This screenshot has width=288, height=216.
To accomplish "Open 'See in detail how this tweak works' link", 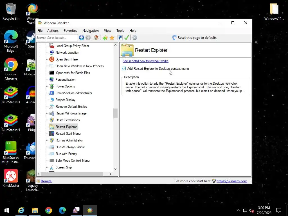I will pyautogui.click(x=145, y=61).
